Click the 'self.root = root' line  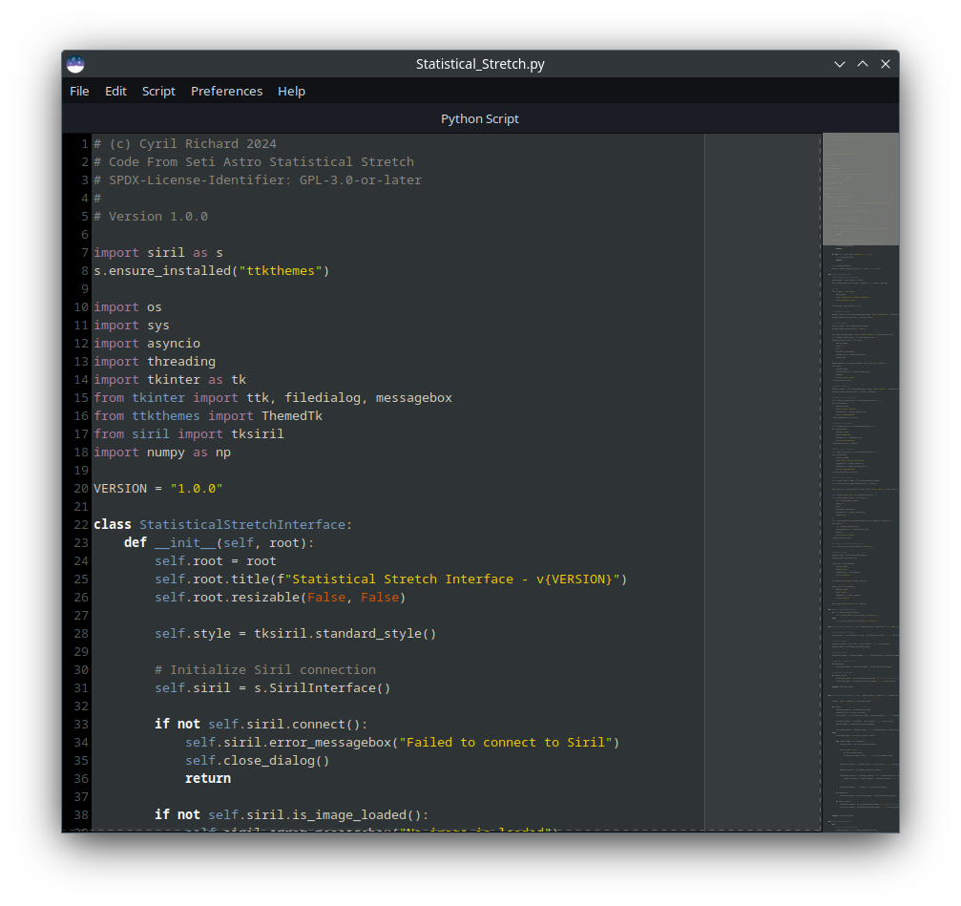click(215, 561)
